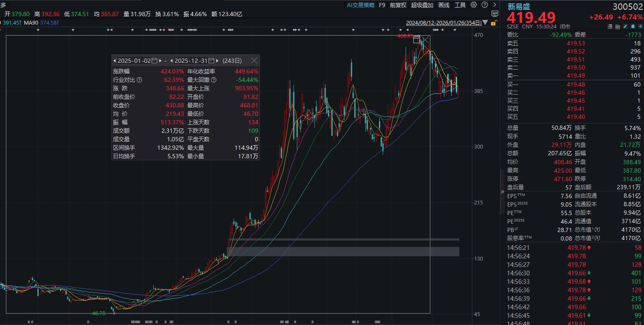Toggle 前复权 price adjustment mode
This screenshot has width=644, height=325.
398,5
